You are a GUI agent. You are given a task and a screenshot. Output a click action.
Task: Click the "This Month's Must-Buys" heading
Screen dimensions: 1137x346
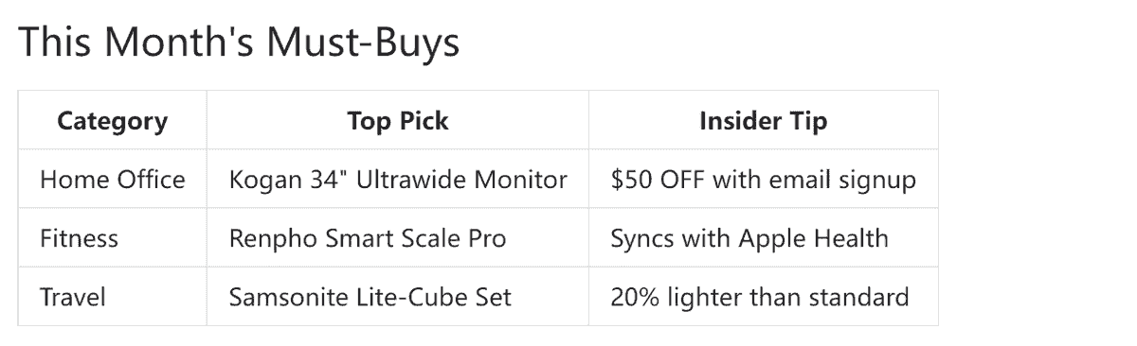[239, 43]
